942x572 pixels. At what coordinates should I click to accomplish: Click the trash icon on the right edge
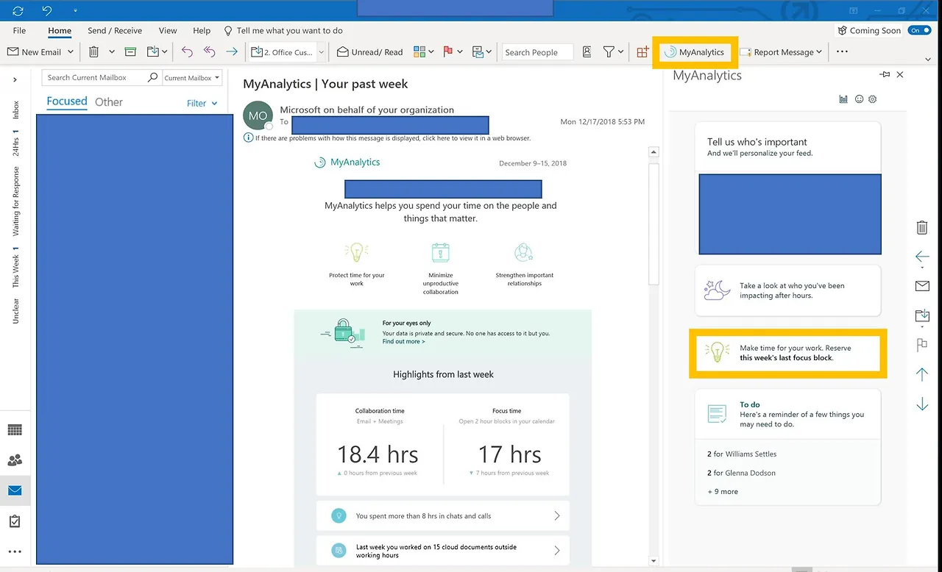tap(921, 228)
